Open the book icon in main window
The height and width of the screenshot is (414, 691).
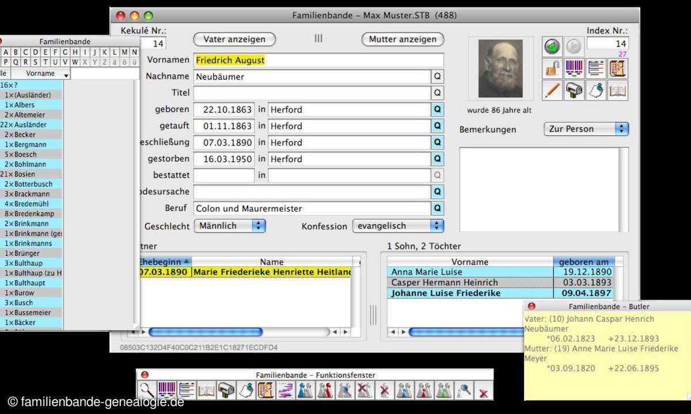[x=618, y=90]
